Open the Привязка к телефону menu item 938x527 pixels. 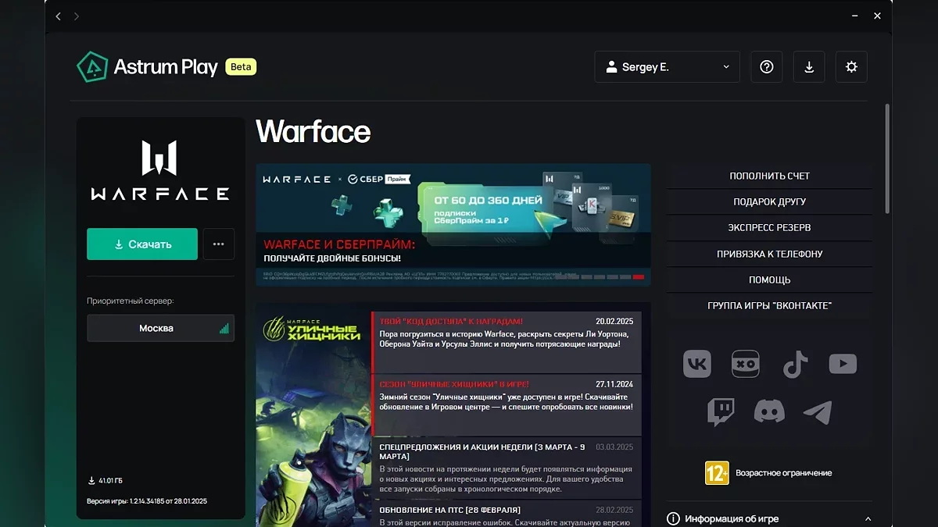pos(769,254)
